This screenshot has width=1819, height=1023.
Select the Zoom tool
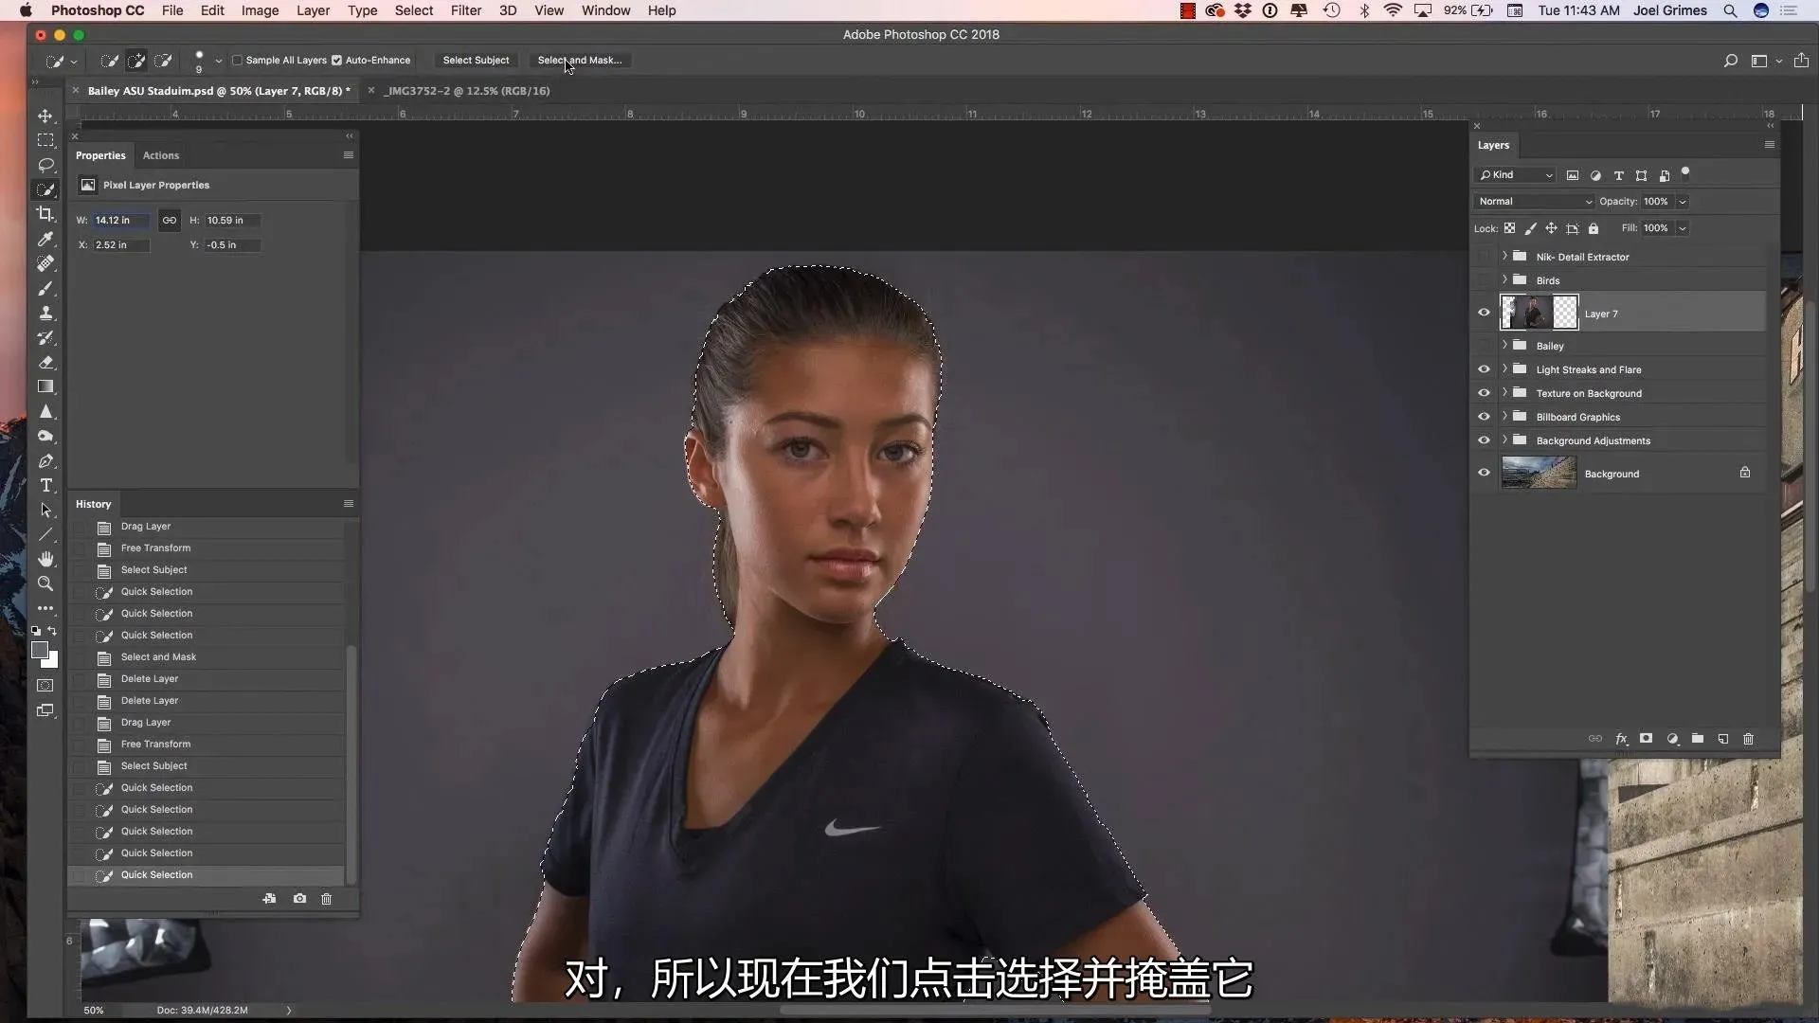click(x=45, y=583)
